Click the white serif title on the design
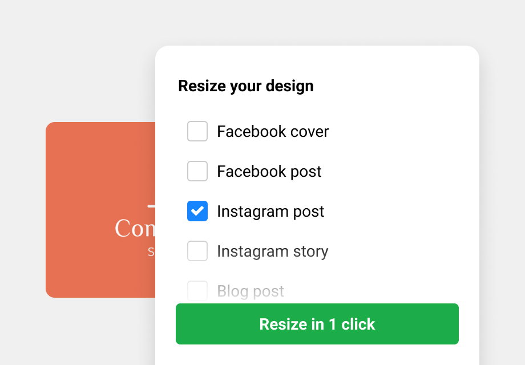The width and height of the screenshot is (525, 365). point(135,229)
